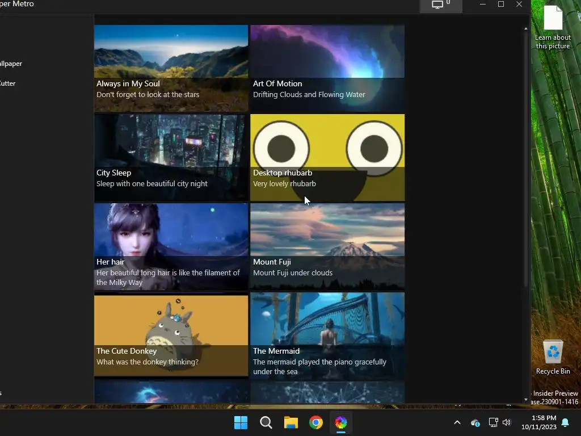Click 'Mount Fuji under clouds' caption
The image size is (581, 436).
click(293, 272)
